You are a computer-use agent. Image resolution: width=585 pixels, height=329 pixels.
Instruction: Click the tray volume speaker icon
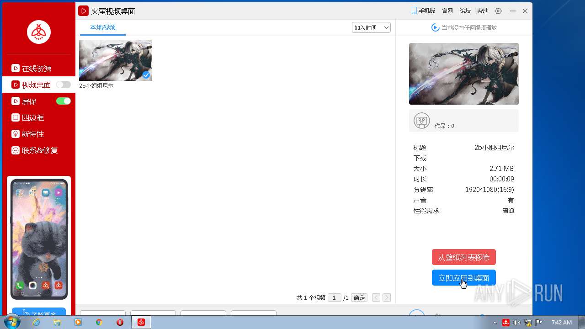tap(517, 323)
